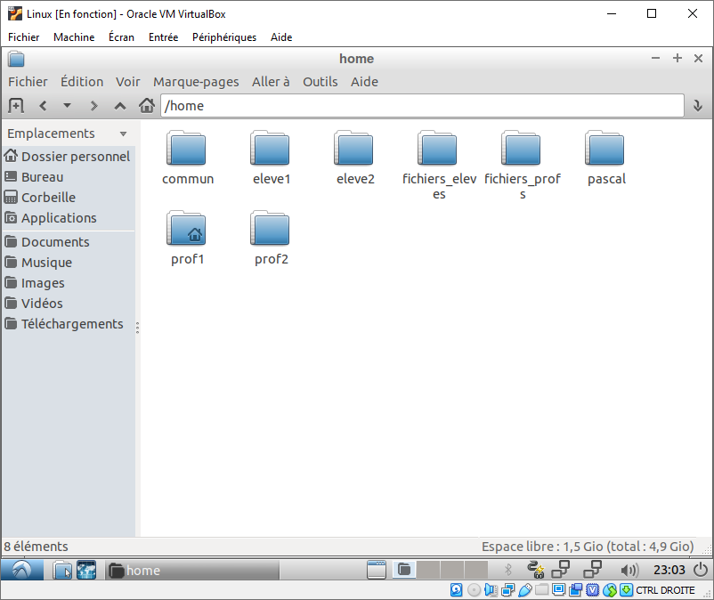Open a new tab with toolbar icon
This screenshot has width=714, height=600.
(x=15, y=106)
